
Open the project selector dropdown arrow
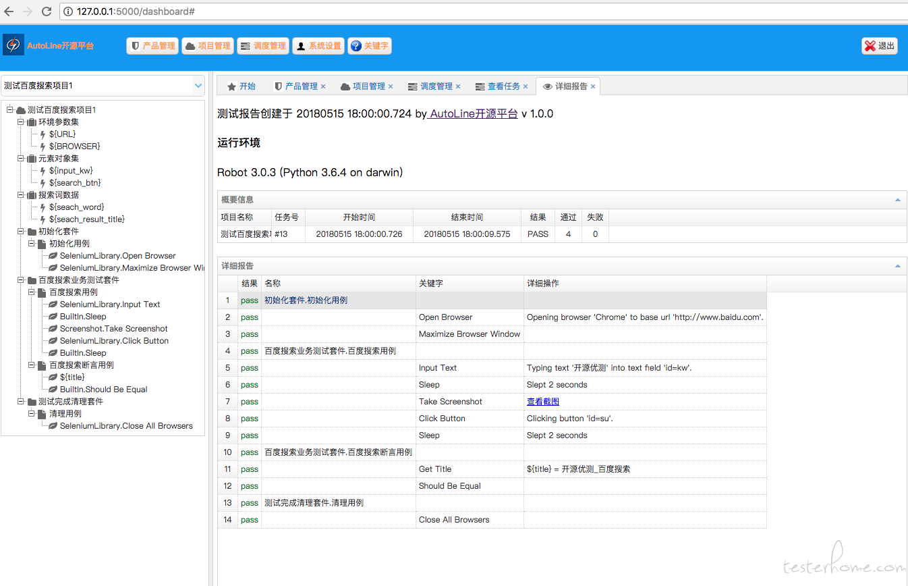(x=198, y=86)
